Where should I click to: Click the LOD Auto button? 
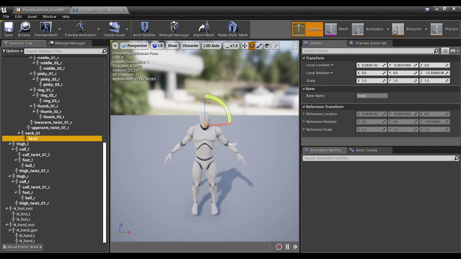click(211, 46)
